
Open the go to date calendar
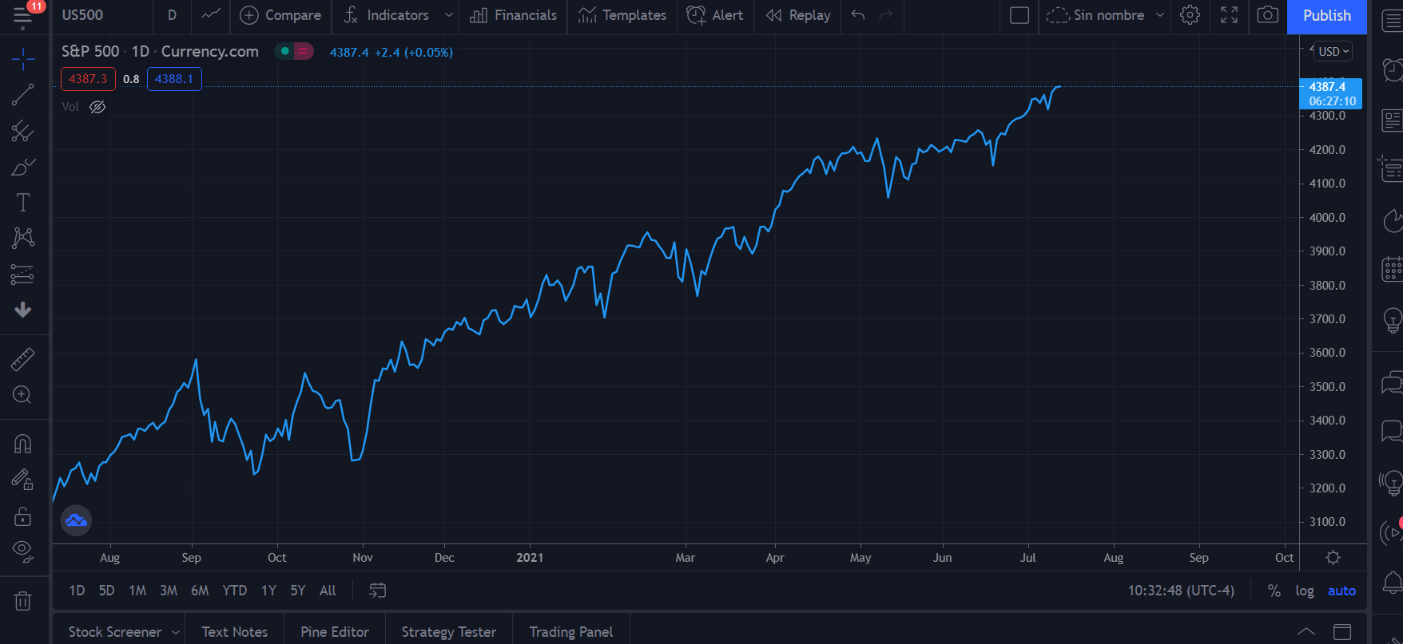pyautogui.click(x=378, y=591)
